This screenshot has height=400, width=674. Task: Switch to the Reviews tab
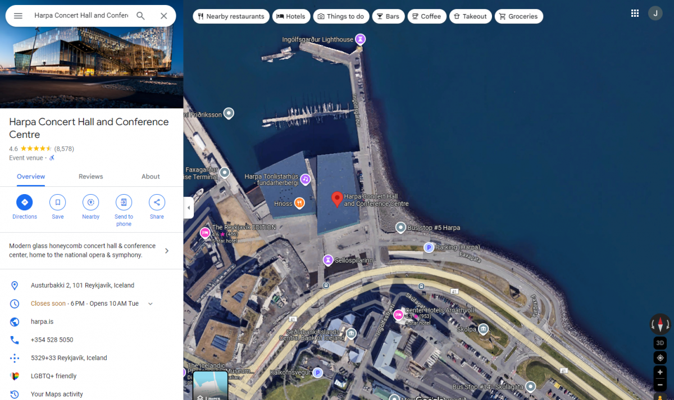coord(90,176)
